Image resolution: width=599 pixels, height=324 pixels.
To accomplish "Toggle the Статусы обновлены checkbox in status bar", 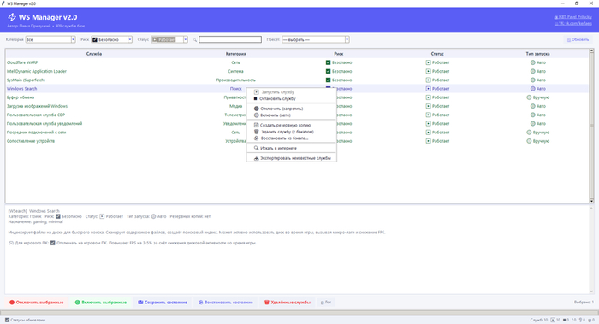I will (x=7, y=320).
